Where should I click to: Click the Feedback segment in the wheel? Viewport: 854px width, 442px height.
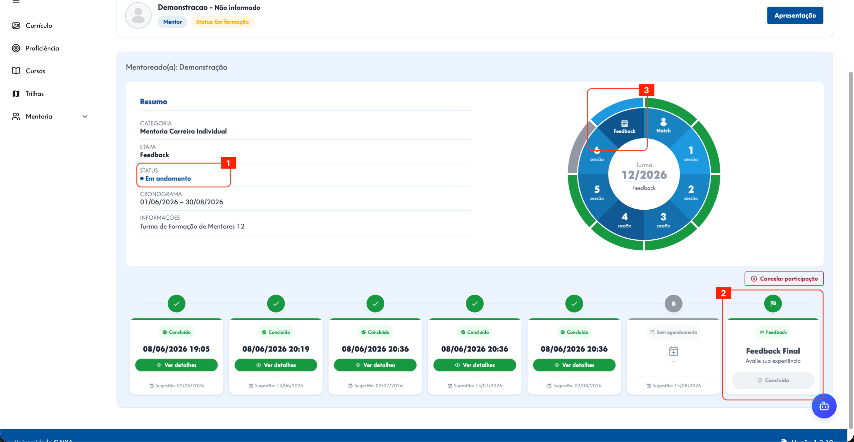(x=624, y=127)
